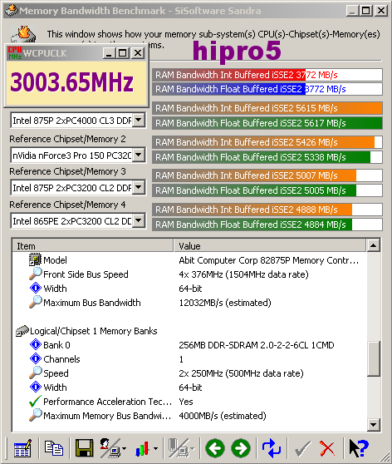The width and height of the screenshot is (392, 464).
Task: Click the Item column header
Action: click(x=93, y=246)
